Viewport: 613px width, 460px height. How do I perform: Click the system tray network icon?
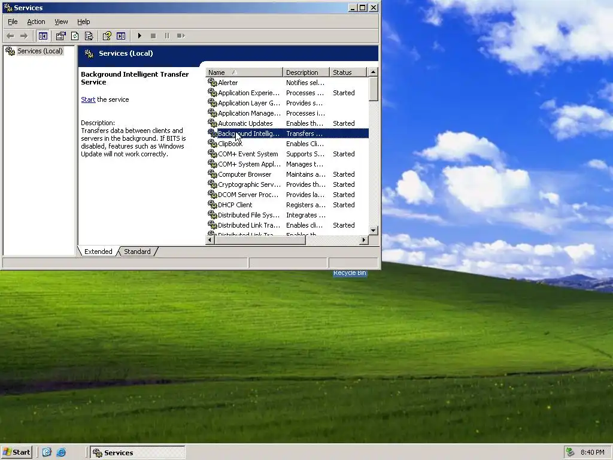[x=570, y=452]
